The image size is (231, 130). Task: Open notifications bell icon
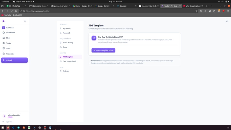click(227, 21)
